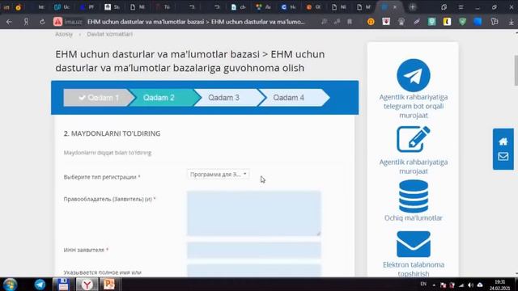Click the page vertical scrollbar thumb
The image size is (518, 291).
[x=516, y=70]
